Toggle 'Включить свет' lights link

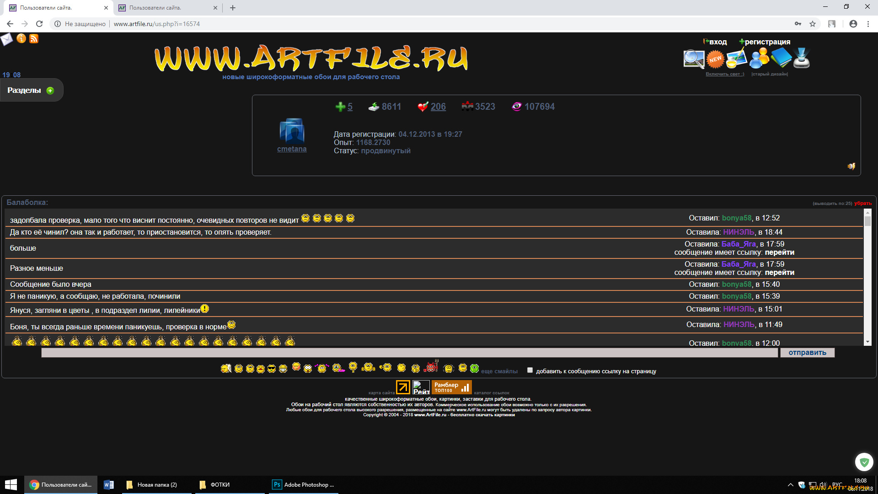[724, 74]
